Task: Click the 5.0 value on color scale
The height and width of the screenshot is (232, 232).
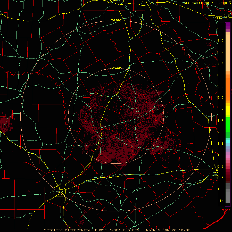Action: click(x=220, y=98)
